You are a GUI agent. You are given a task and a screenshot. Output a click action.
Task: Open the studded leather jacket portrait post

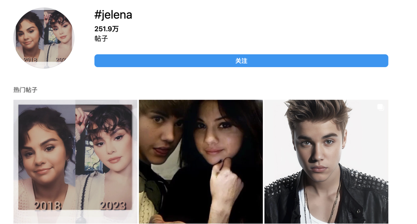(326, 162)
